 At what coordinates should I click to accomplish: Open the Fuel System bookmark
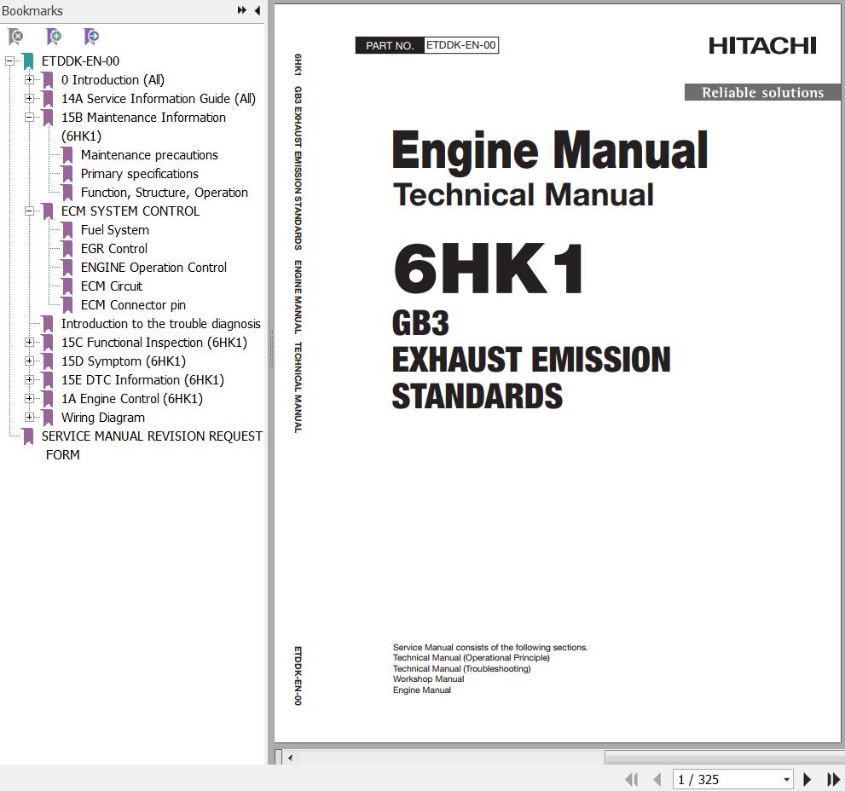pos(115,230)
